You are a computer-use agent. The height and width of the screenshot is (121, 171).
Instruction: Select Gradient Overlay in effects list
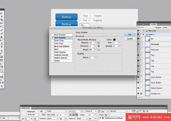pos(62,55)
